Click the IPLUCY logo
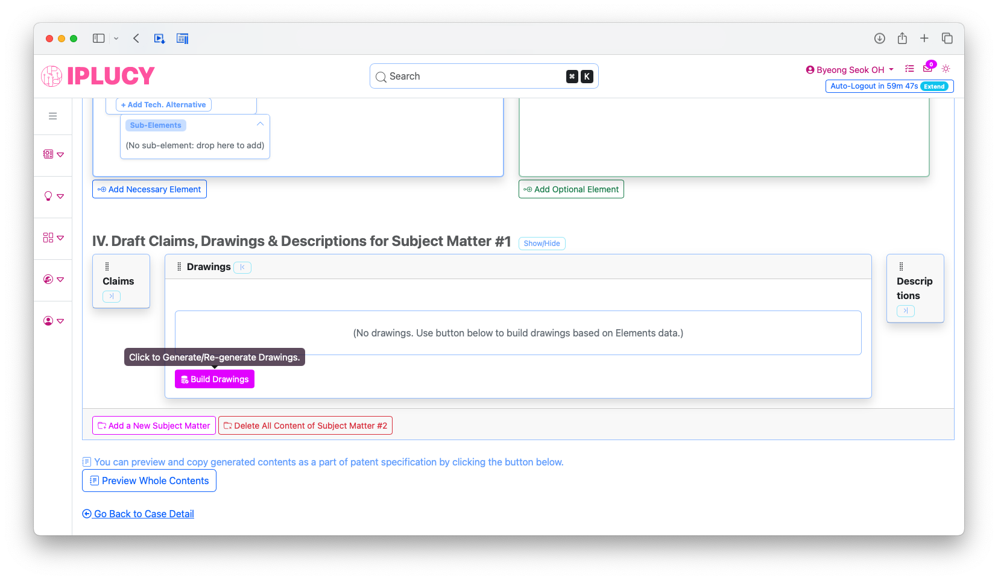The image size is (998, 580). tap(98, 76)
